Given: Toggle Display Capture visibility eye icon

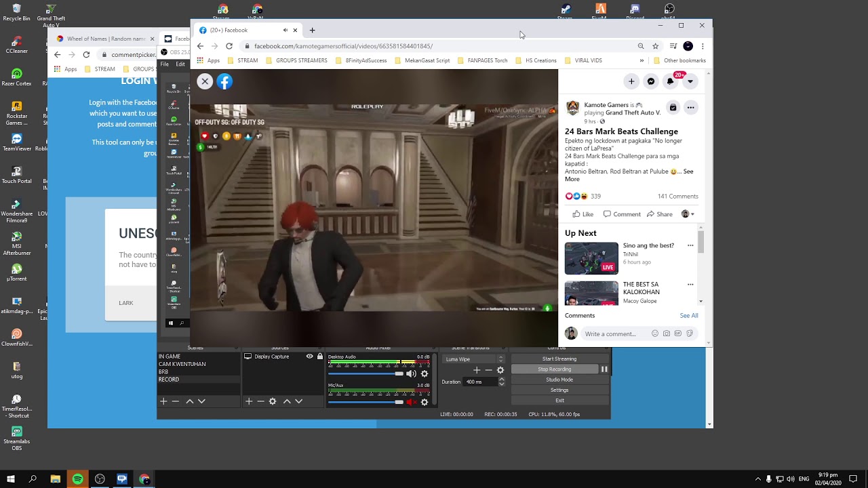Looking at the screenshot, I should (x=310, y=357).
